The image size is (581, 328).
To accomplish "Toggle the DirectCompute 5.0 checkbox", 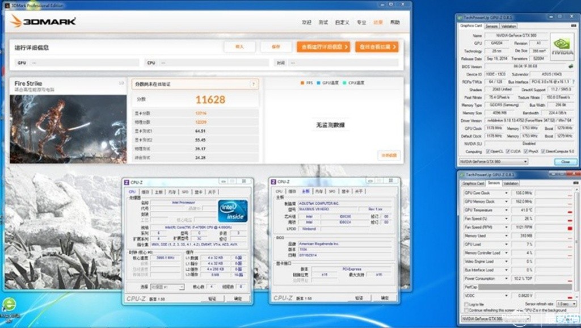I will click(543, 152).
